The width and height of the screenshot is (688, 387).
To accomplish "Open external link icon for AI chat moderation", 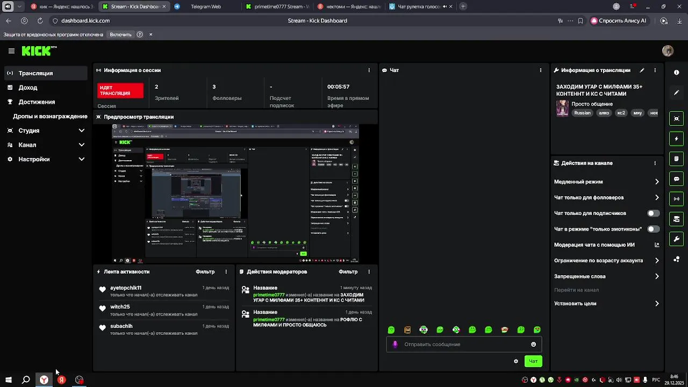I will coord(657,245).
